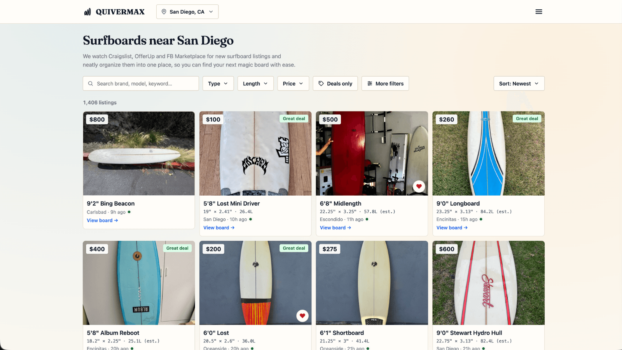622x350 pixels.
Task: Open the blue 9'0" Longboard photo
Action: [489, 154]
